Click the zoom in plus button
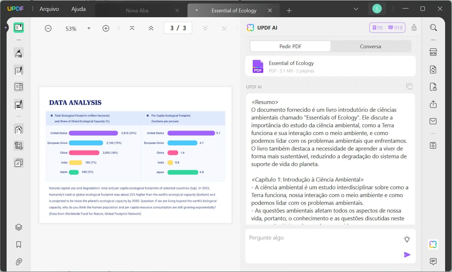The height and width of the screenshot is (272, 452). (x=106, y=28)
